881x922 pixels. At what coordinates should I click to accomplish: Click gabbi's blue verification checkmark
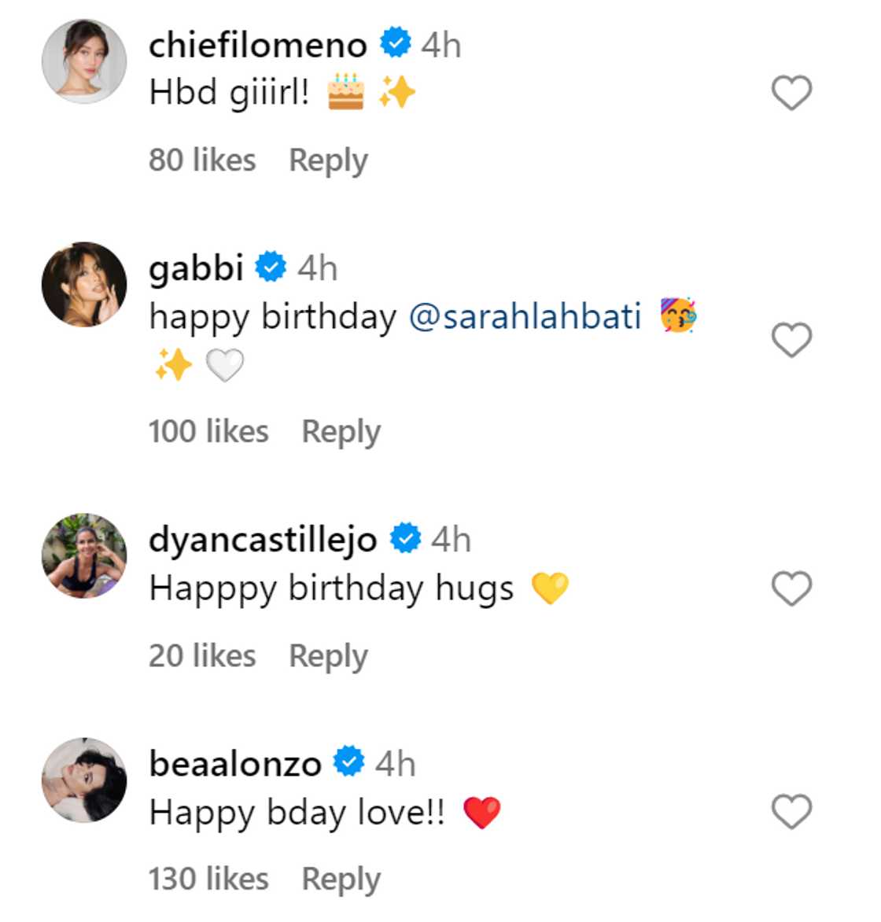(x=269, y=267)
